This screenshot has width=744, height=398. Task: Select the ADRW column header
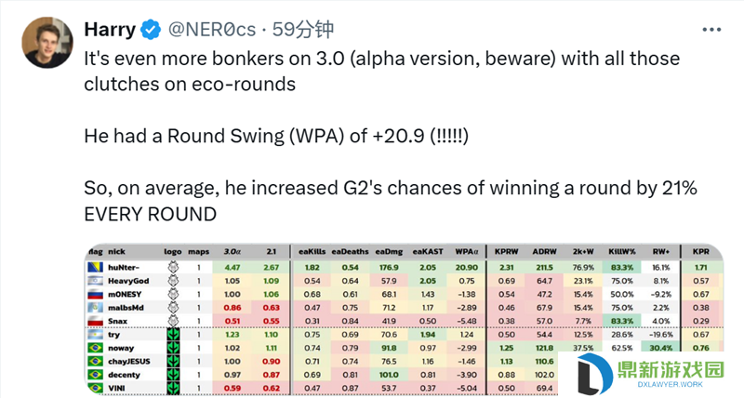(x=544, y=251)
